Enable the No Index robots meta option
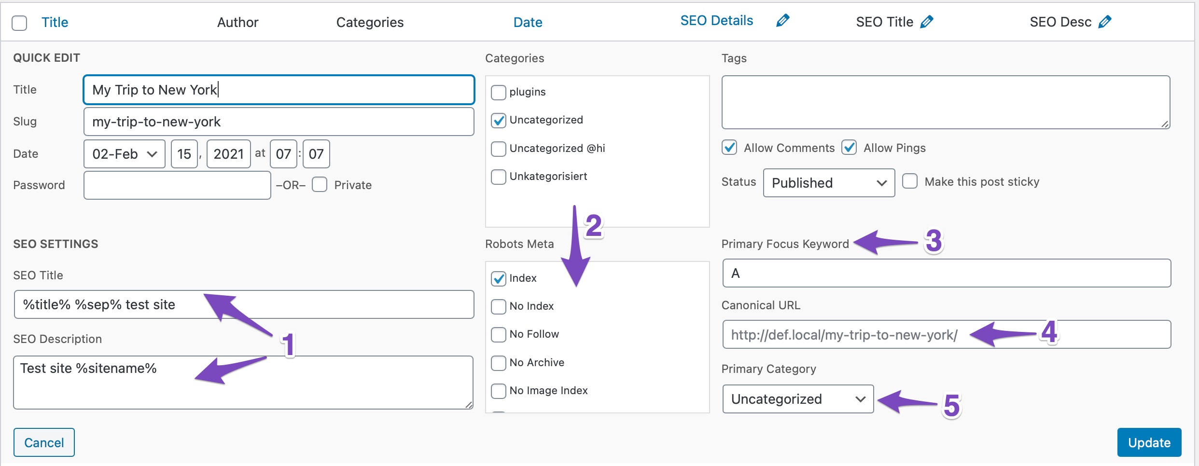This screenshot has width=1199, height=466. pos(498,306)
